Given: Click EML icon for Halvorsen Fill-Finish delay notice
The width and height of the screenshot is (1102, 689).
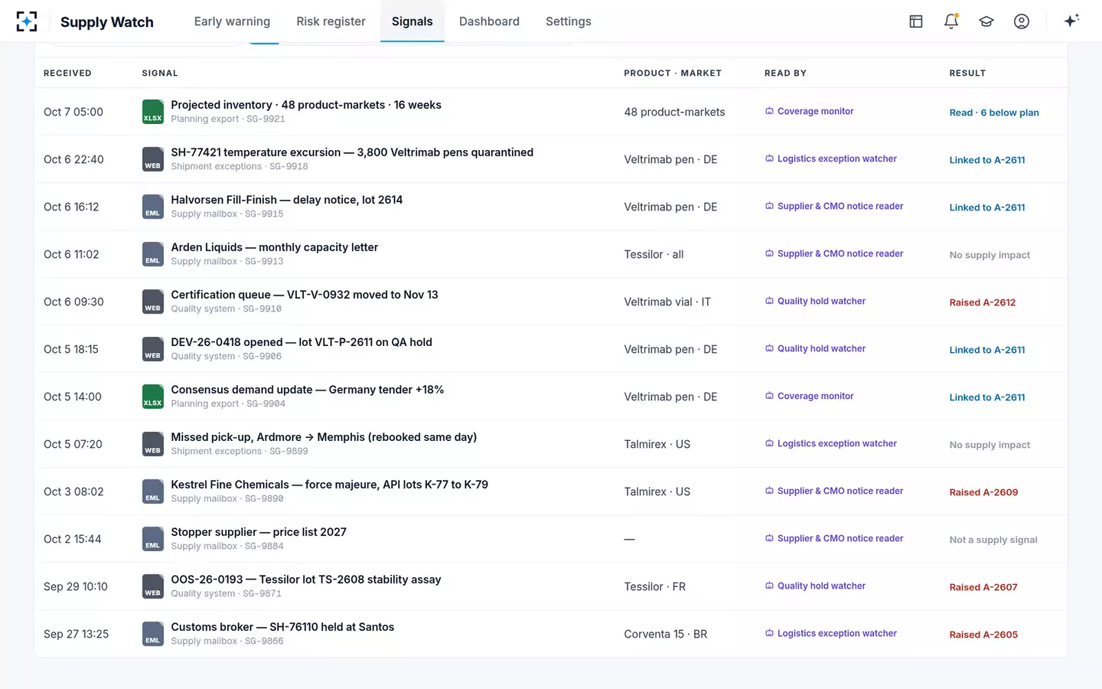Looking at the screenshot, I should tap(153, 207).
